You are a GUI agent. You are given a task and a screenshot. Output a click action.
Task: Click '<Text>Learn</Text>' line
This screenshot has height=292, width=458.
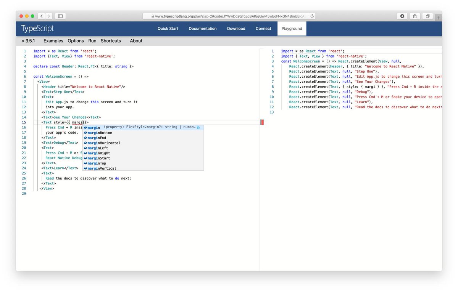click(x=60, y=168)
